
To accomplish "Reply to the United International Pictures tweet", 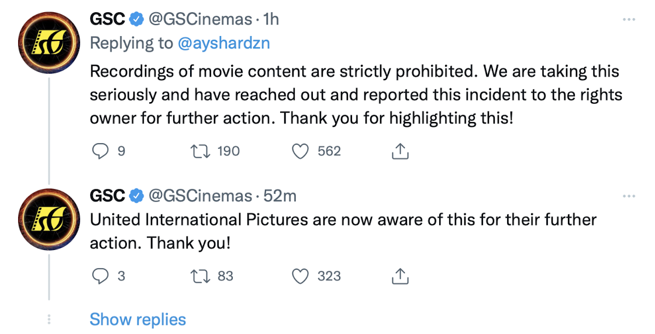I will pyautogui.click(x=100, y=276).
